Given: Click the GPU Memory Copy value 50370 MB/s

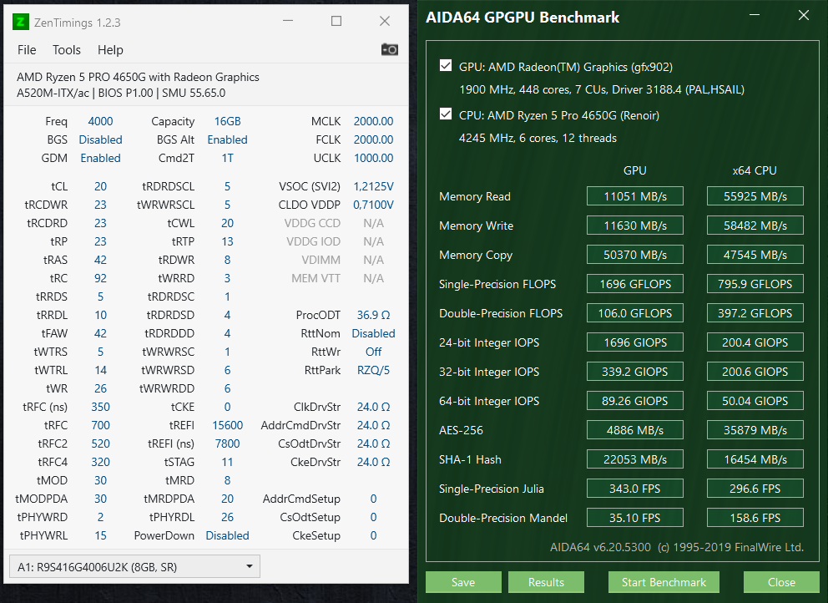Looking at the screenshot, I should (634, 255).
